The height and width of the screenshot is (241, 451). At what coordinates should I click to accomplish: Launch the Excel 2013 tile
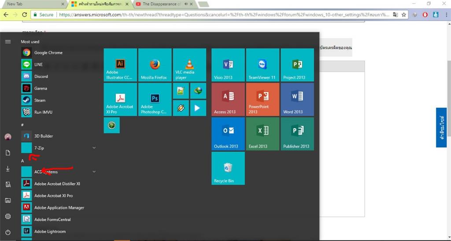coord(262,134)
